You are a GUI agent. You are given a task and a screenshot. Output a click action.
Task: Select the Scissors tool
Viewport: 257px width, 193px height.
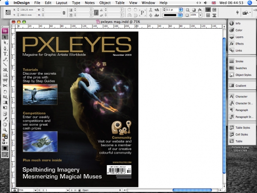pyautogui.click(x=5, y=85)
